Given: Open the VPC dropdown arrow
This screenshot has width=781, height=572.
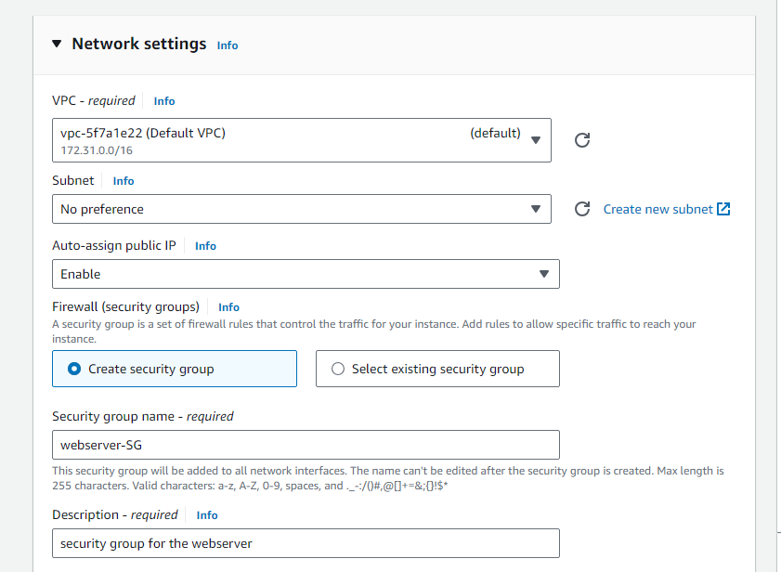Looking at the screenshot, I should pos(536,140).
